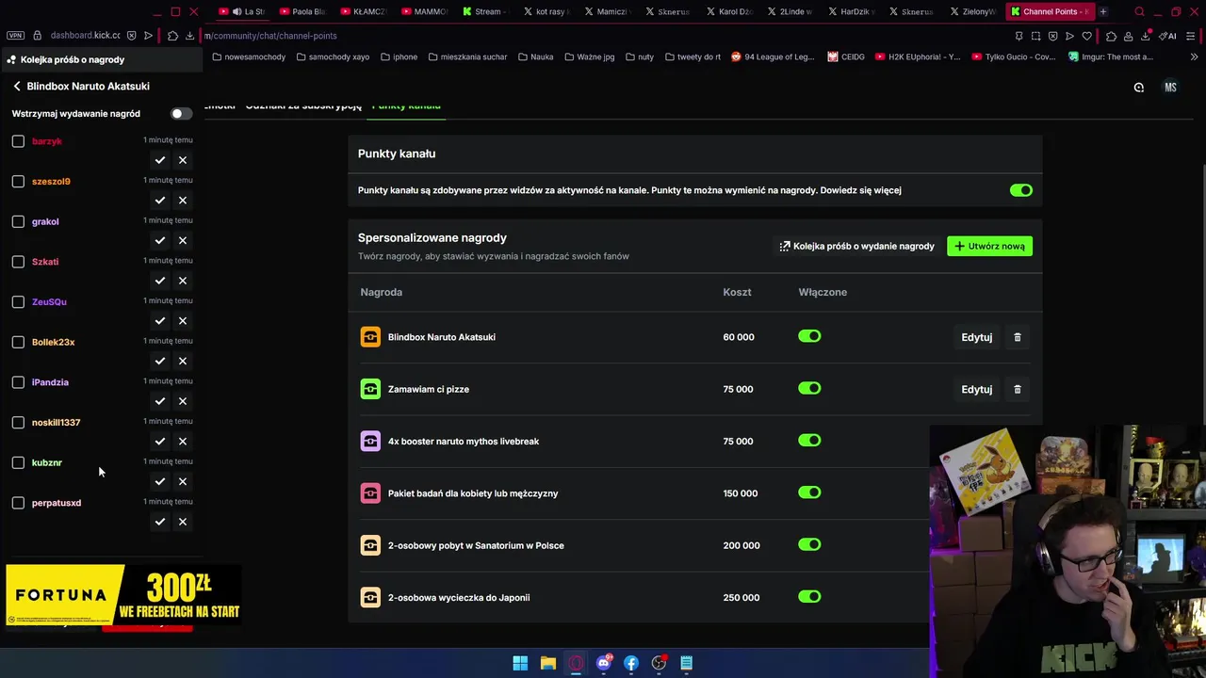Tick the checkbox next to Szkati
Viewport: 1206px width, 678px height.
(x=18, y=262)
